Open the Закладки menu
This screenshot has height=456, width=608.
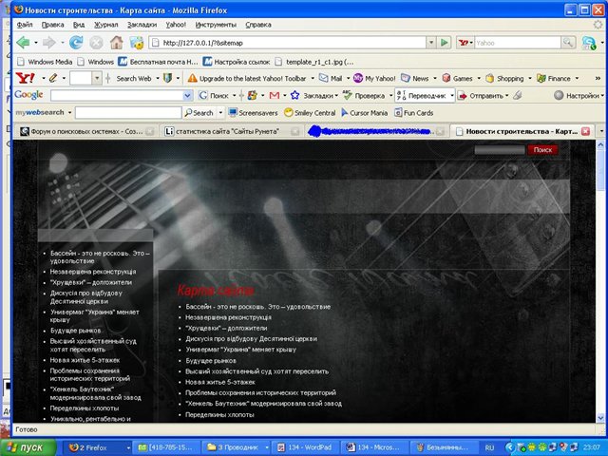[142, 25]
